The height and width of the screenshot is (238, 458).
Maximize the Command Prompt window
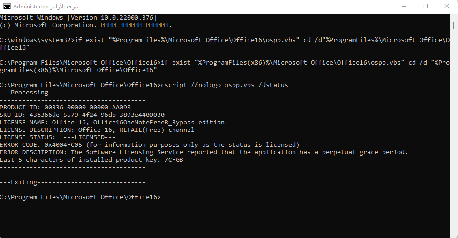(x=425, y=7)
